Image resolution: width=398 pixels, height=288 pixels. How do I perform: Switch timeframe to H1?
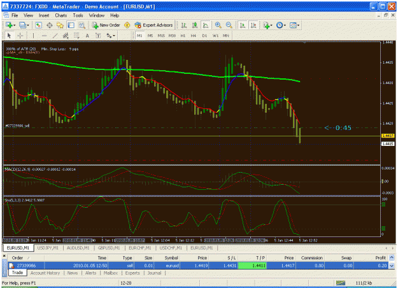(x=183, y=36)
